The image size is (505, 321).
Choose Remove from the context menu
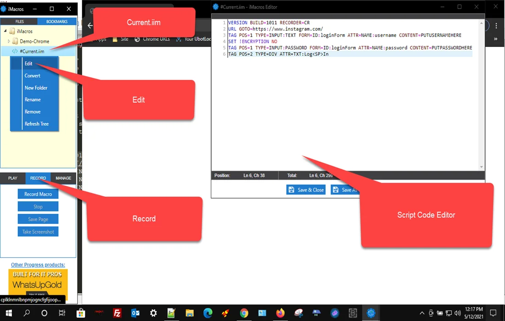coord(34,112)
